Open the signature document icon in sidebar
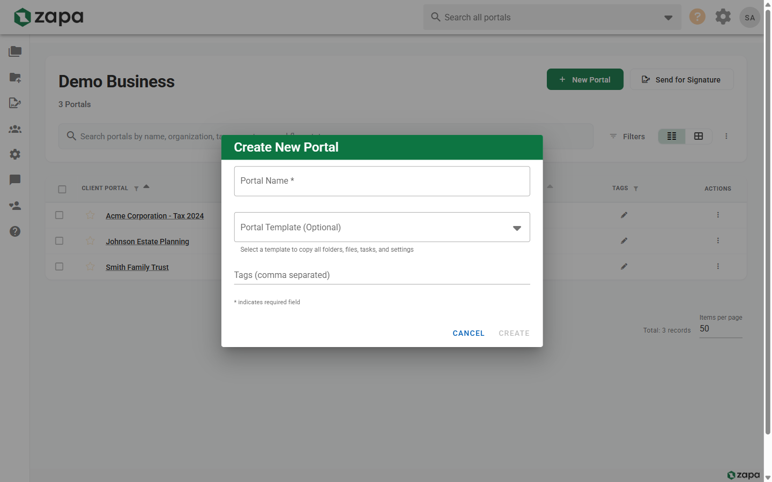This screenshot has height=482, width=772. 15,103
